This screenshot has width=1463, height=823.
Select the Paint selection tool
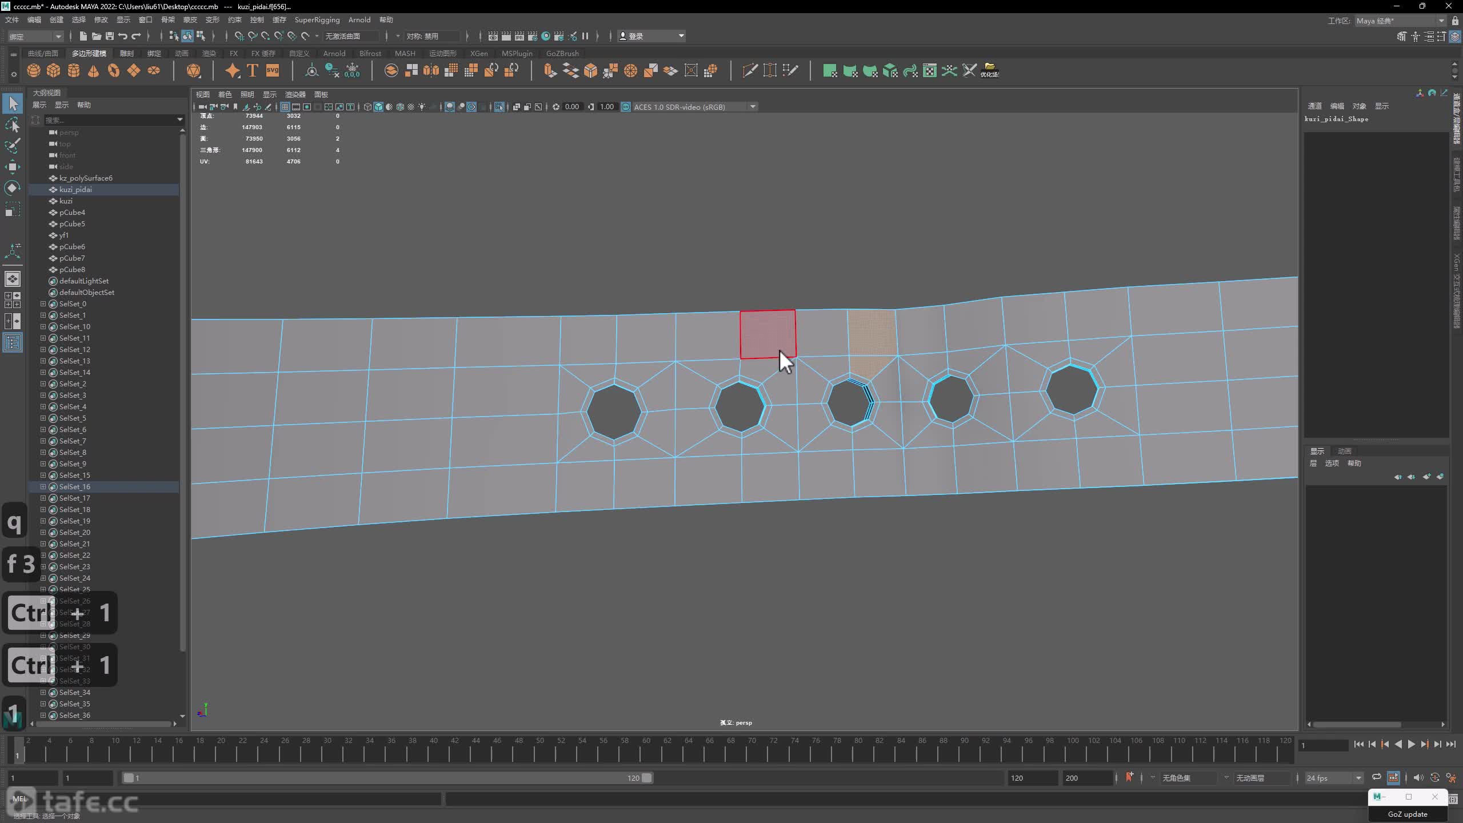tap(13, 146)
